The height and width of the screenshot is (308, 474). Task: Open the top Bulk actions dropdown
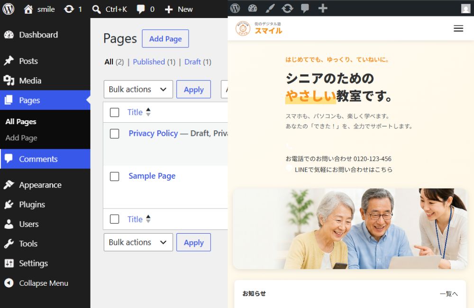[138, 89]
